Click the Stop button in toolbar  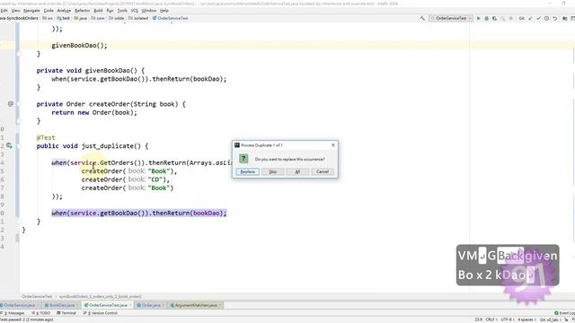511,18
